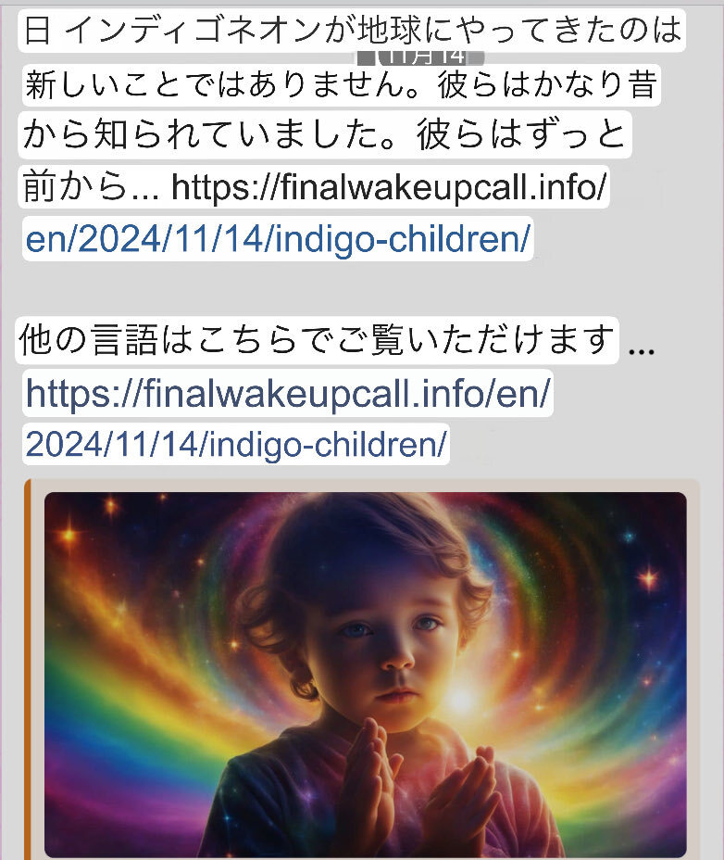Open the rainbow child preview image
The image size is (724, 860).
365,674
